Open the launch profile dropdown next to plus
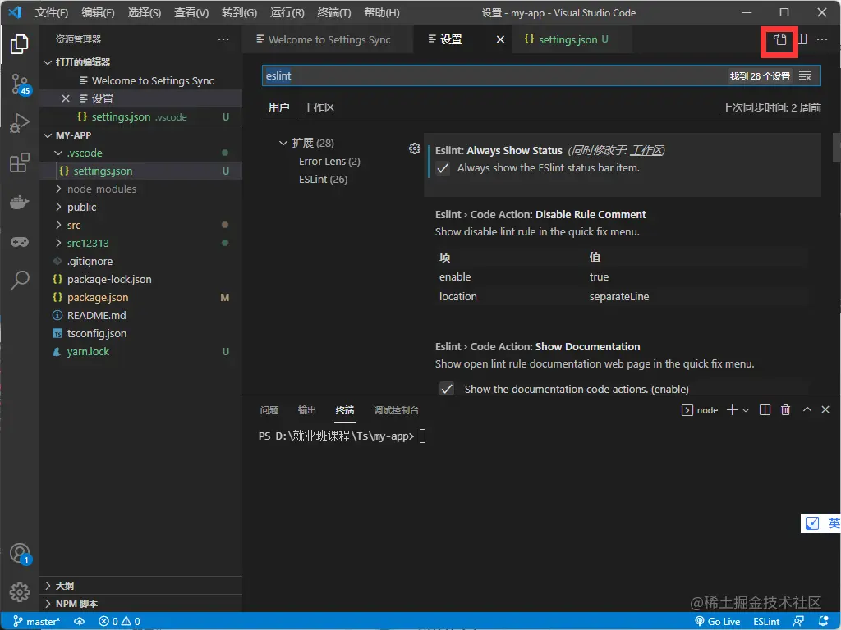The height and width of the screenshot is (630, 841). (746, 410)
